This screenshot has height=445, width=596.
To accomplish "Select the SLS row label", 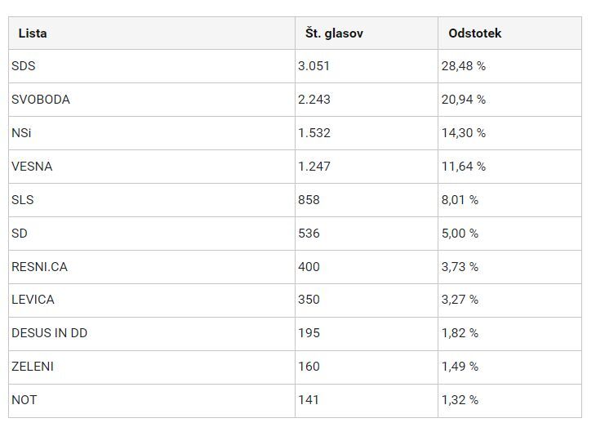I will (23, 200).
